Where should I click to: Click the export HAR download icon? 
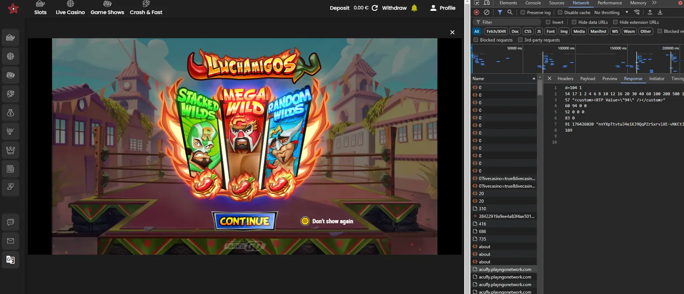[660, 12]
